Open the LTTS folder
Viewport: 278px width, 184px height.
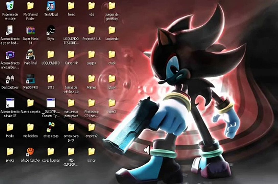[x=51, y=78]
